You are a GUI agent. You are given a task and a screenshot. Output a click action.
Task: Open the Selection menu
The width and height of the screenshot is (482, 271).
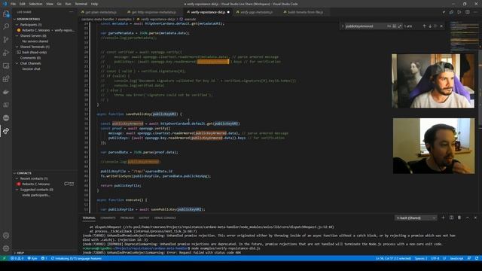tap(35, 4)
